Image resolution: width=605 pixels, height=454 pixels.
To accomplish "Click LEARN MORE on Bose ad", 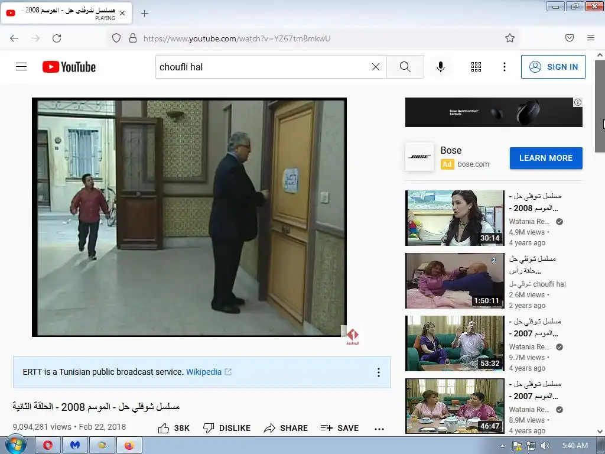I will click(546, 158).
